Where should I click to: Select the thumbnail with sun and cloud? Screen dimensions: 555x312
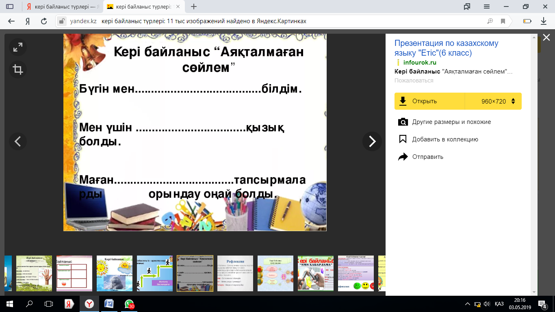[x=115, y=273]
